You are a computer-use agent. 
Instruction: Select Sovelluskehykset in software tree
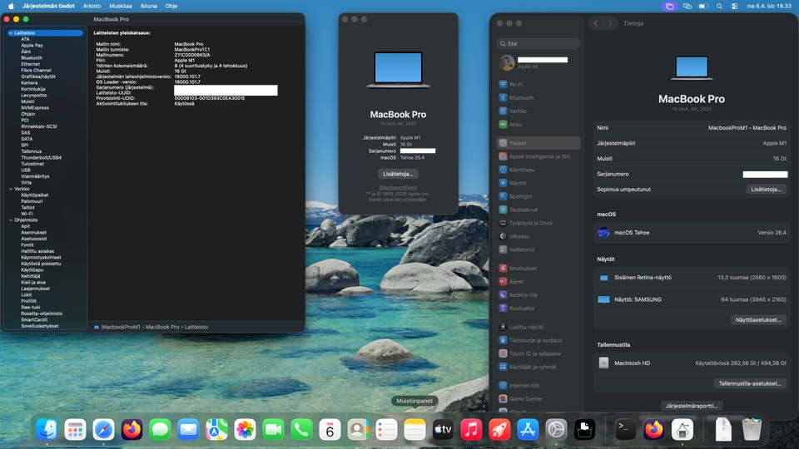[40, 326]
